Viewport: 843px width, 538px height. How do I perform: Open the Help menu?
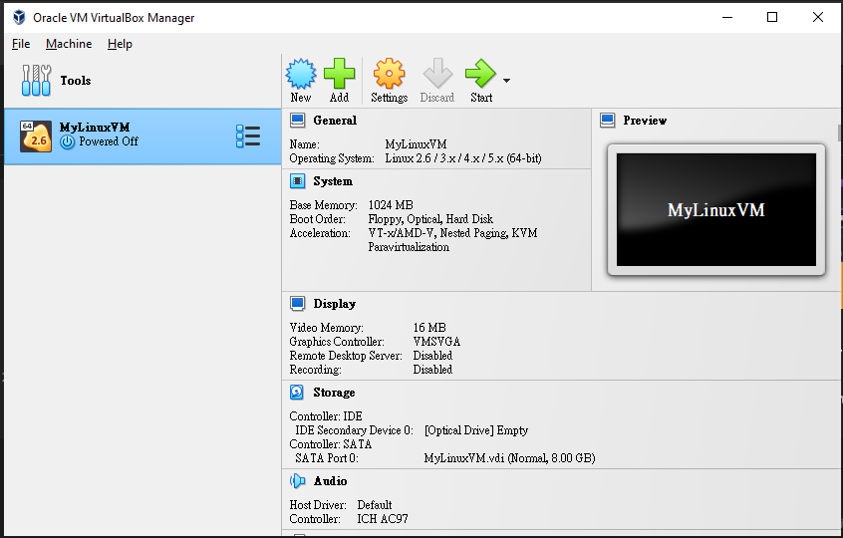[x=120, y=44]
